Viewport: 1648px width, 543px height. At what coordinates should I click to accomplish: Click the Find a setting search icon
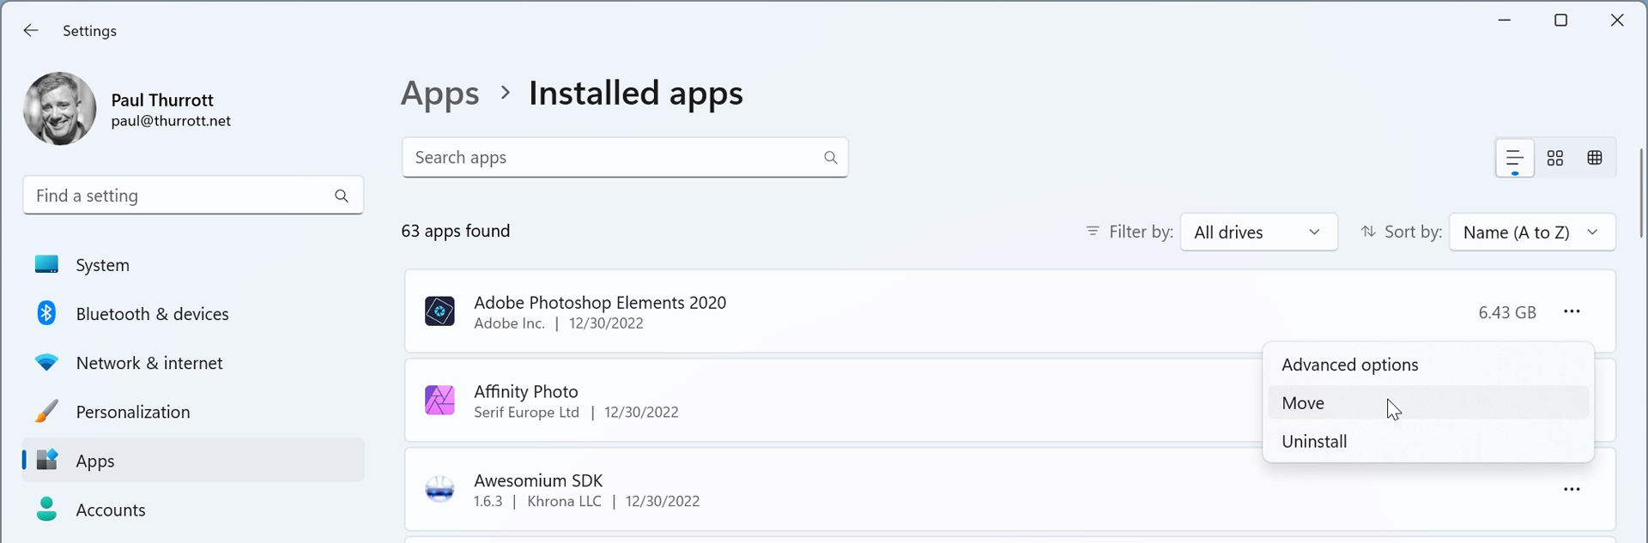click(x=342, y=196)
